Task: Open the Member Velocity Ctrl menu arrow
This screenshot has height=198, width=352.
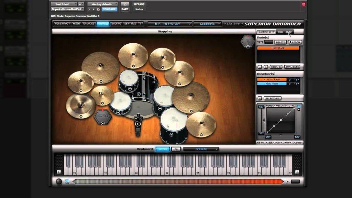Action: tap(299, 110)
